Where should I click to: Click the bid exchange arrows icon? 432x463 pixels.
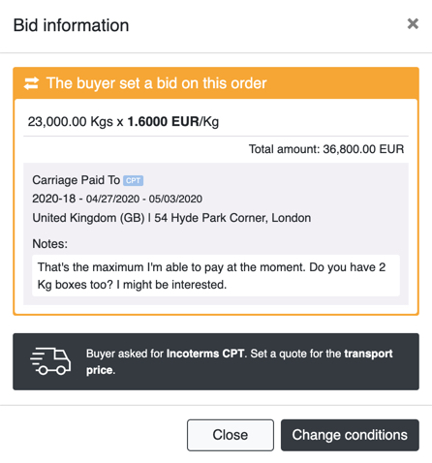(x=31, y=83)
